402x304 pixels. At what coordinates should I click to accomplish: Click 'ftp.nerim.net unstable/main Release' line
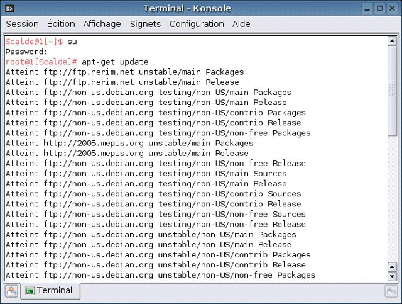tap(122, 82)
